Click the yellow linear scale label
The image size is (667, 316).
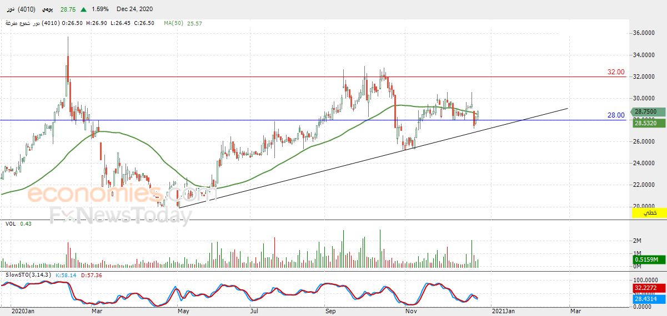[649, 213]
